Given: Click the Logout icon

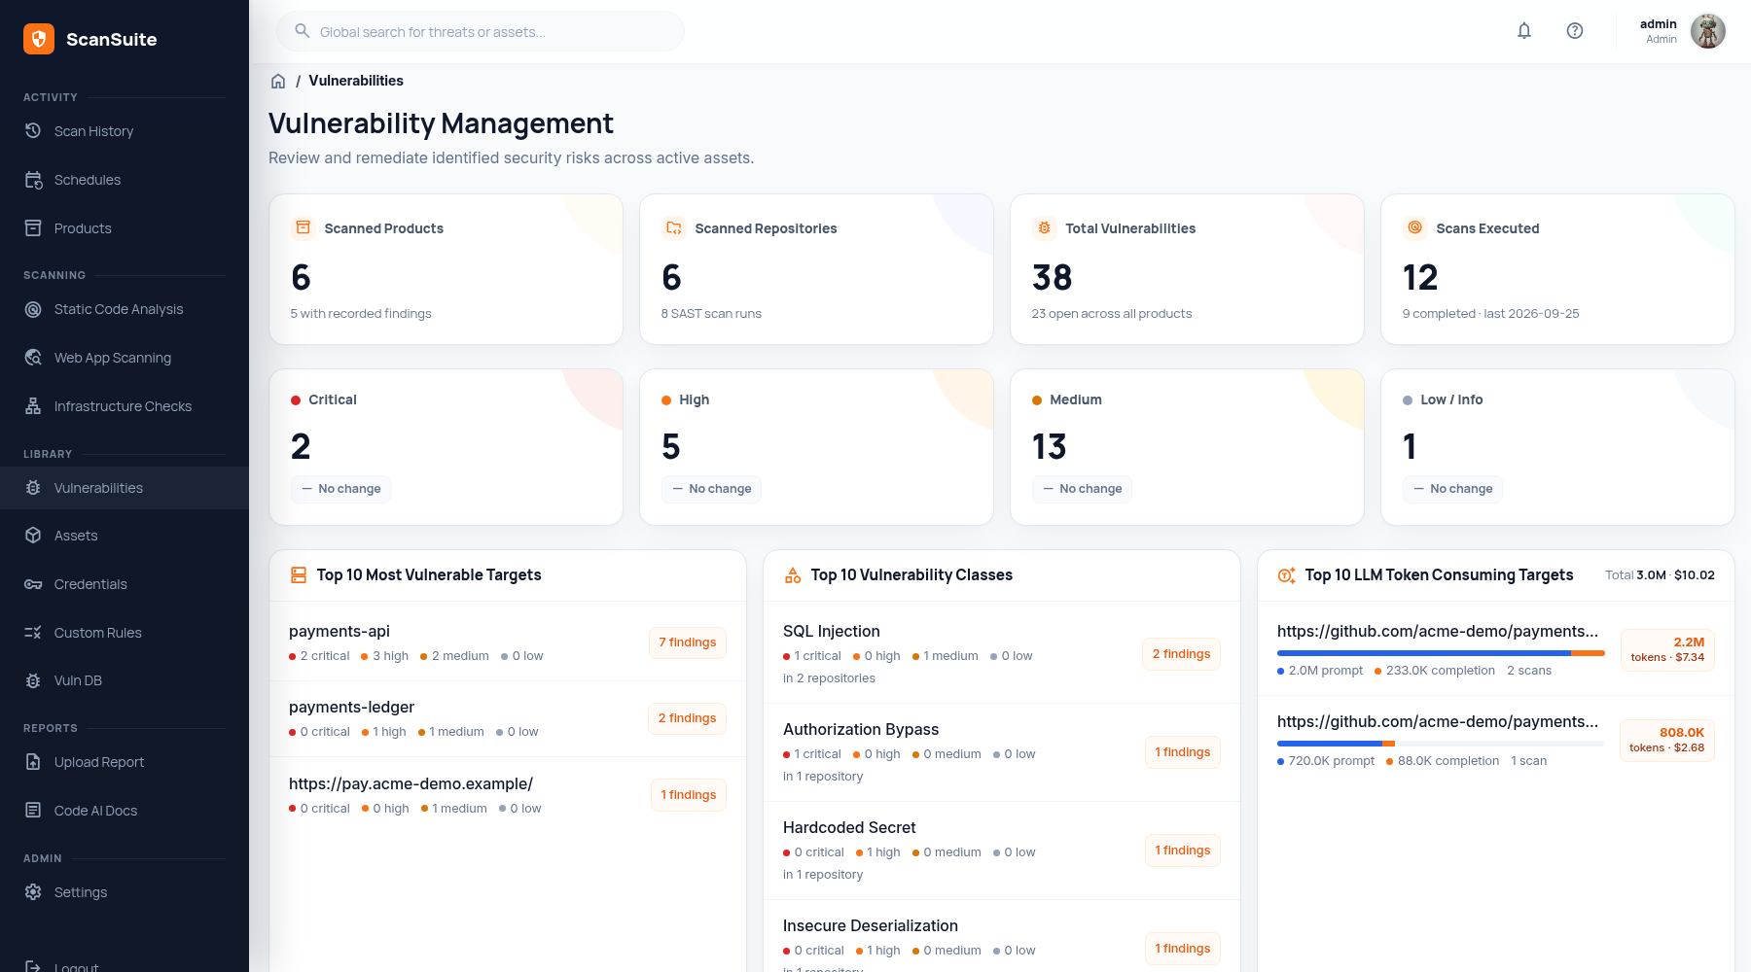Looking at the screenshot, I should (33, 967).
